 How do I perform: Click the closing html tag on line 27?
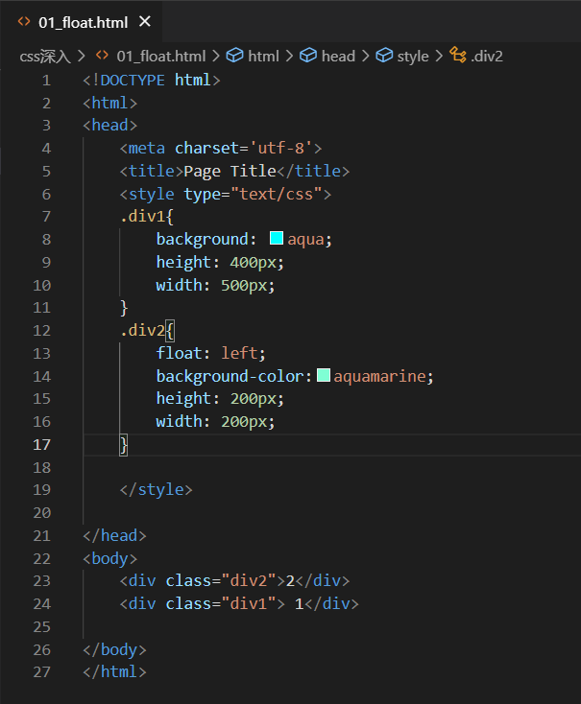pyautogui.click(x=114, y=672)
